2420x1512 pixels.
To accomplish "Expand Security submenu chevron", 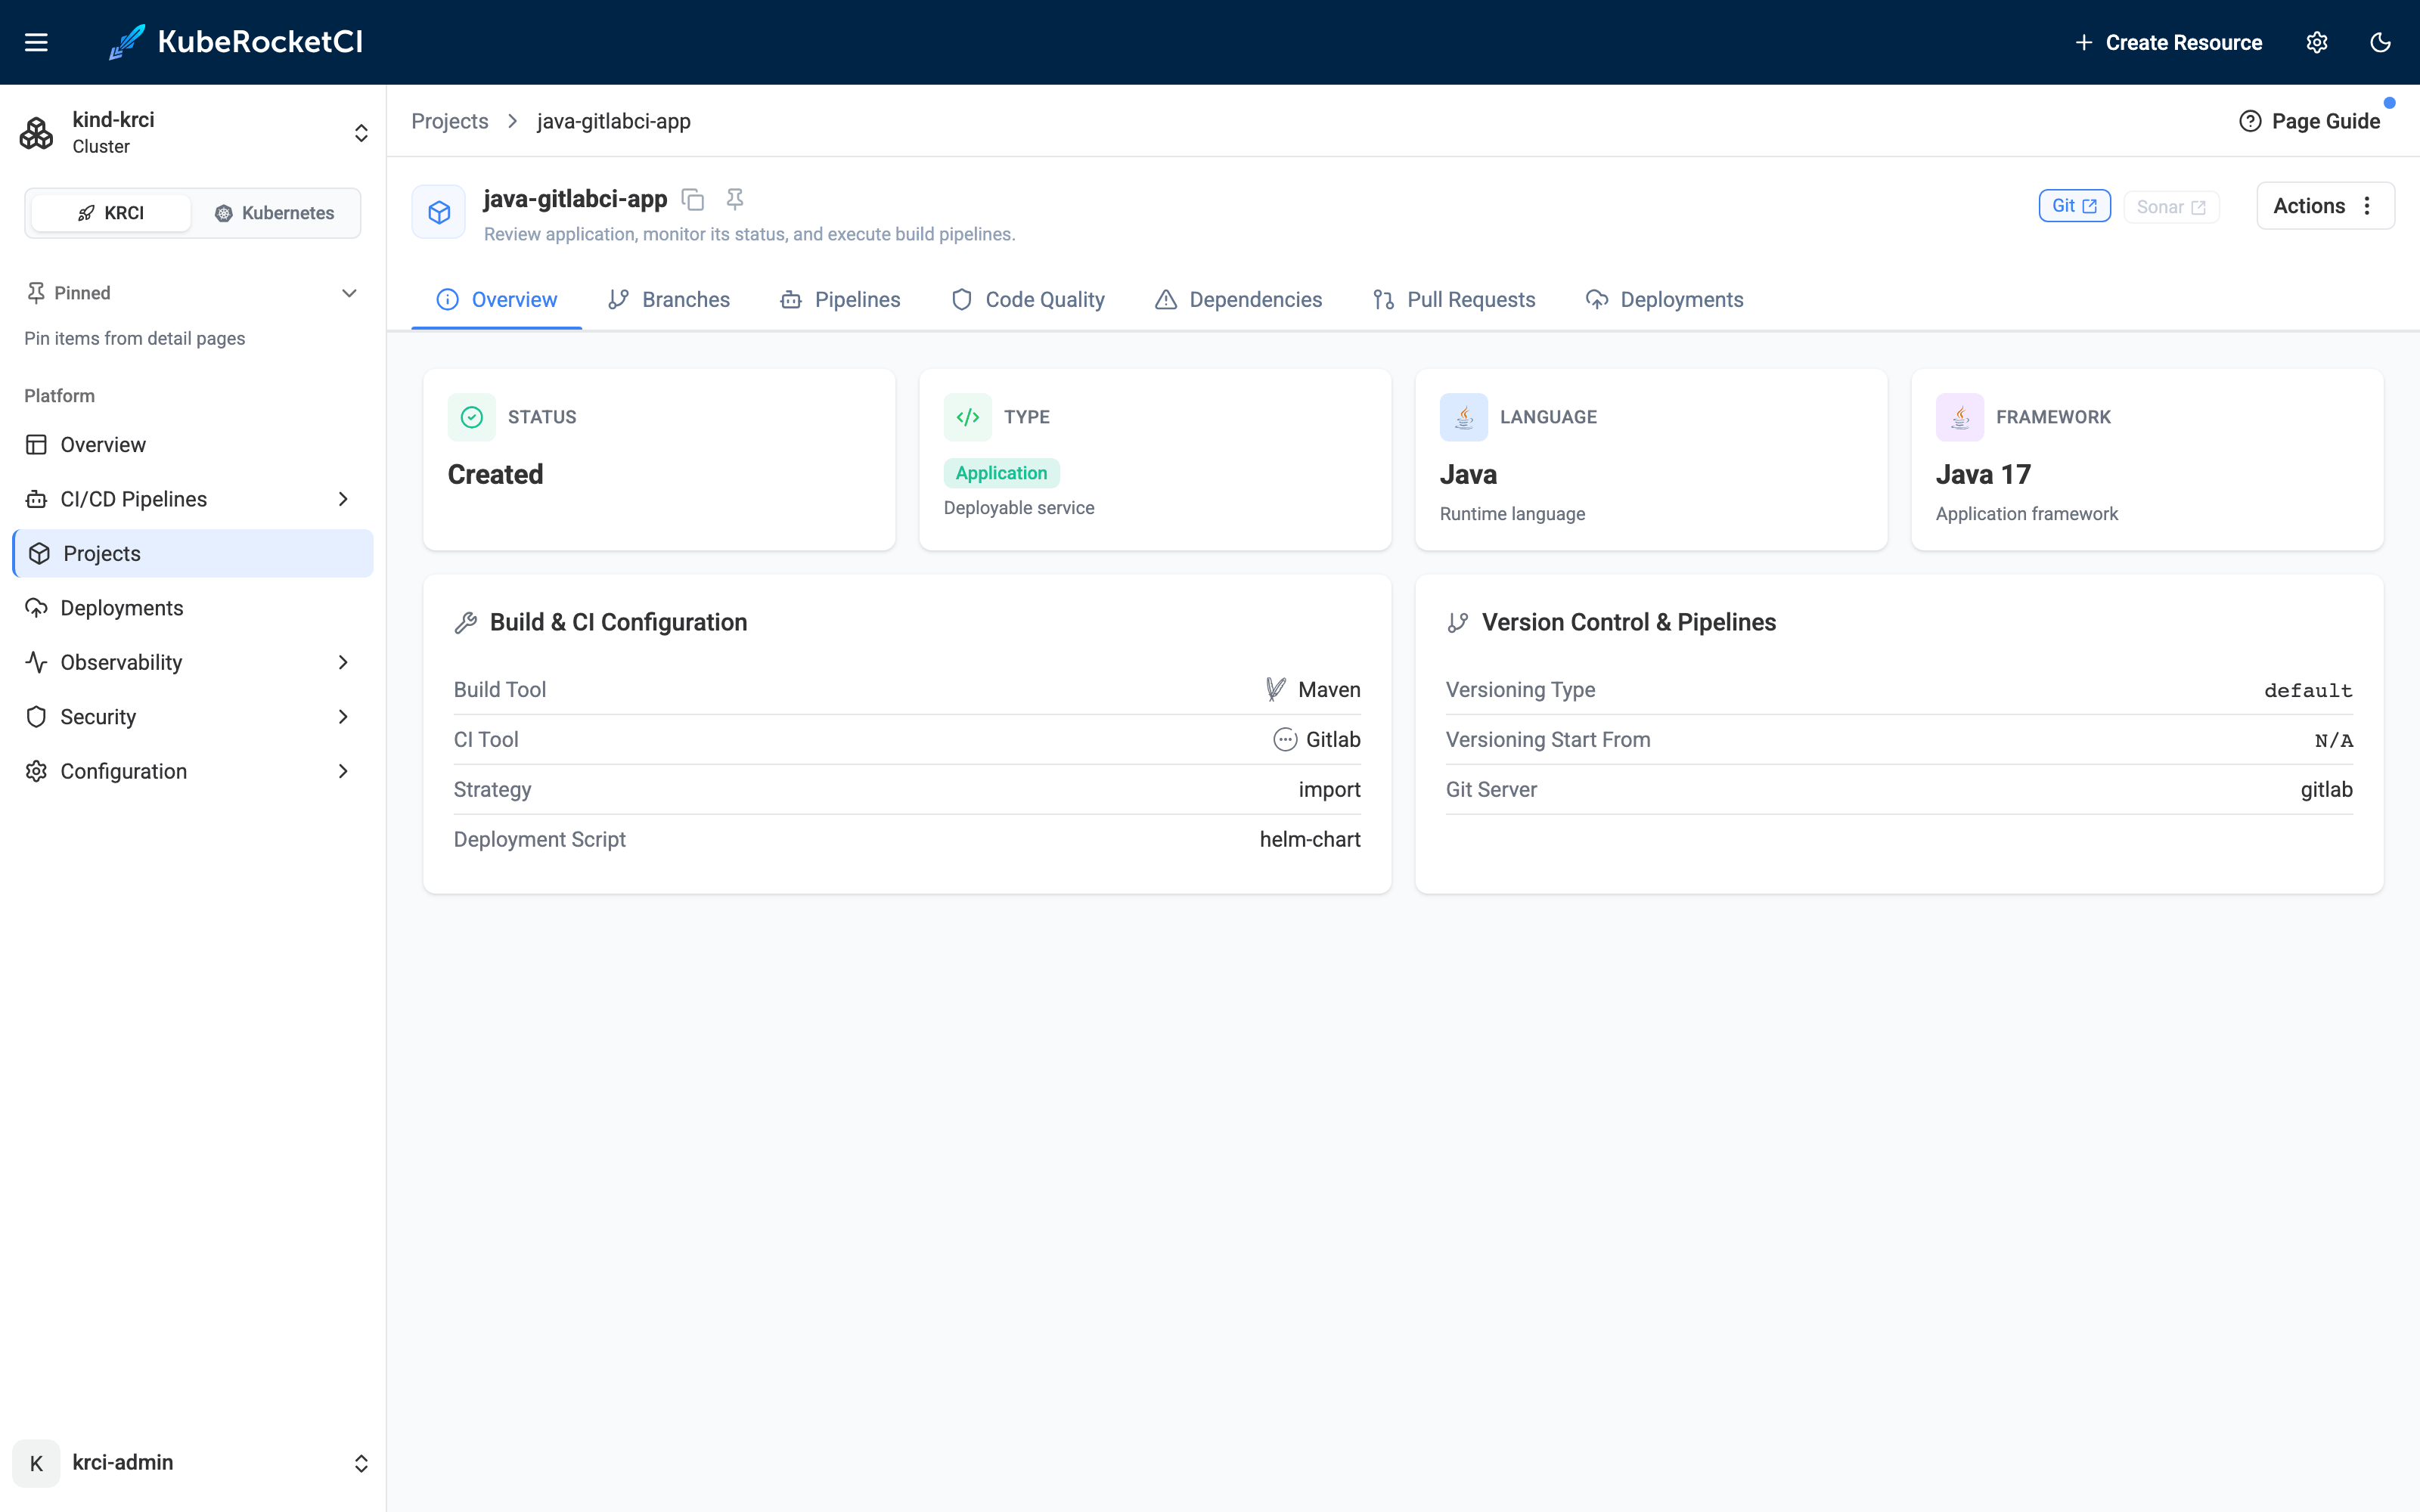I will pos(343,717).
